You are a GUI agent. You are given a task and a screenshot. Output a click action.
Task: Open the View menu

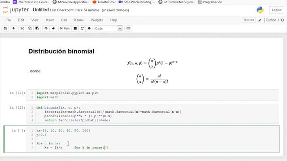click(x=35, y=20)
